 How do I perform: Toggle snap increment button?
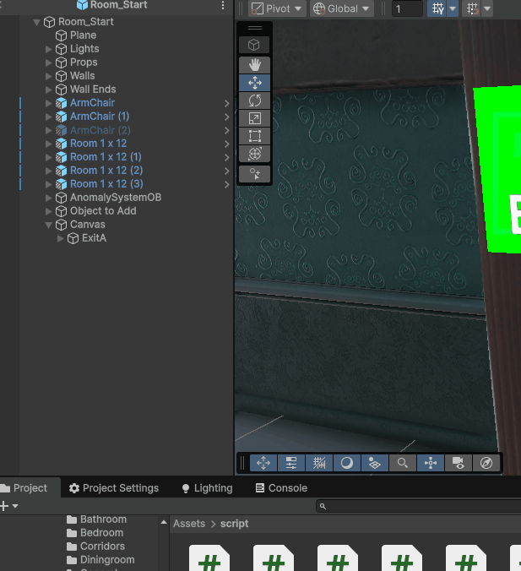tap(473, 9)
